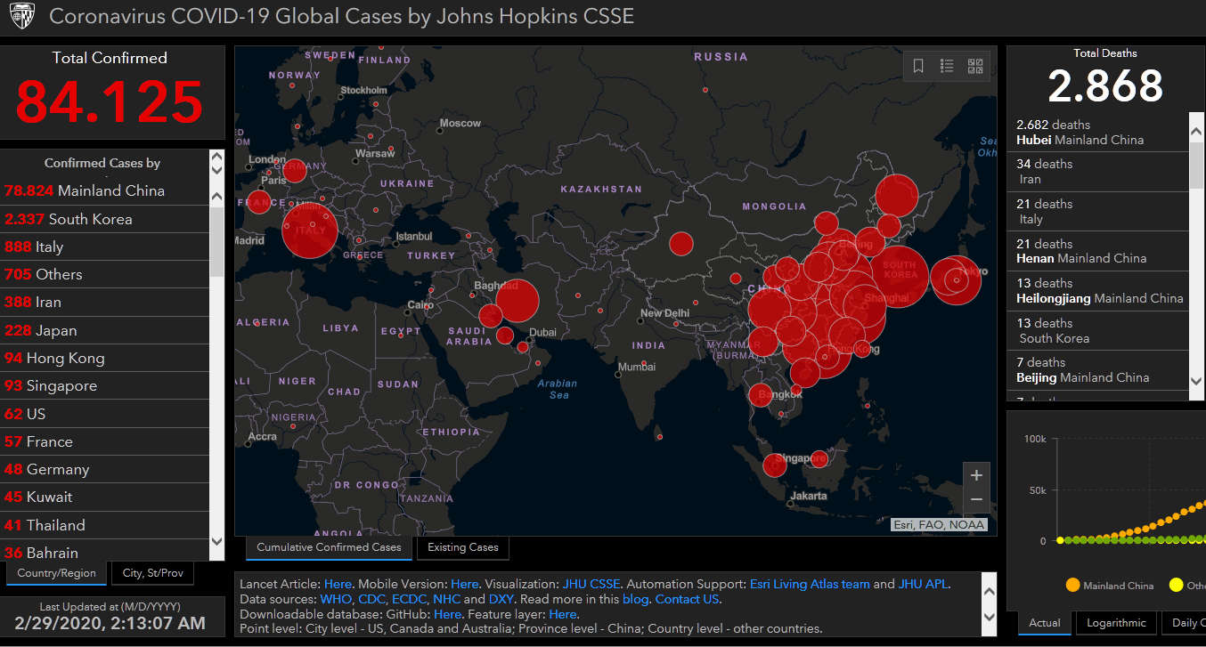Select Mainland China in confirmed list
1206x647 pixels.
click(104, 190)
